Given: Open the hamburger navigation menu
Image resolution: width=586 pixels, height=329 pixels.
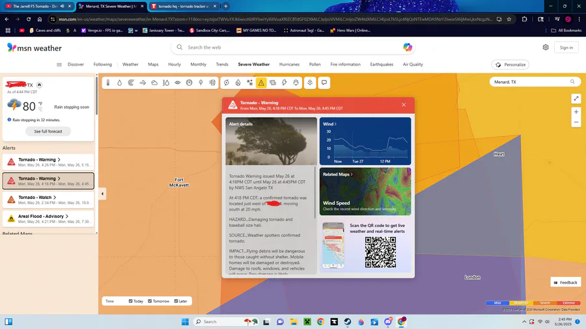Looking at the screenshot, I should tap(59, 64).
